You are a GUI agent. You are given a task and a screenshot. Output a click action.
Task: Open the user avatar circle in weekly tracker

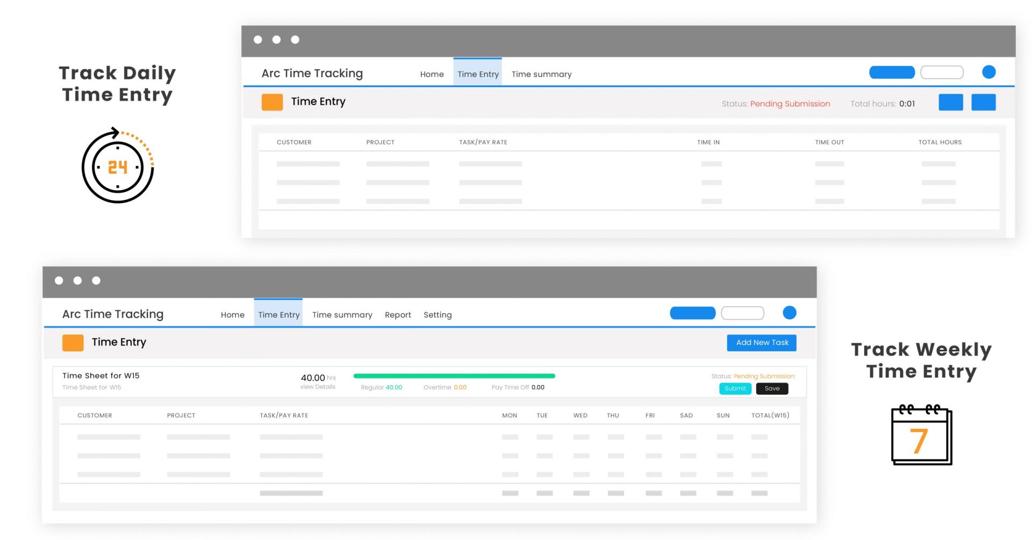[790, 313]
